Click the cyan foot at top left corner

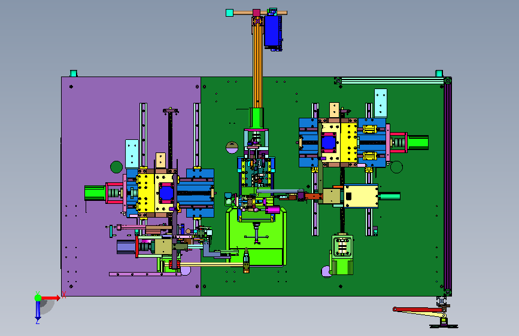point(74,74)
